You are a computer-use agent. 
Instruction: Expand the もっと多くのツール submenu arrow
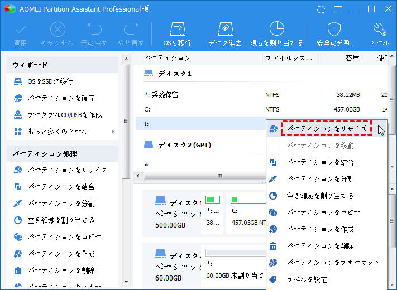(x=113, y=132)
